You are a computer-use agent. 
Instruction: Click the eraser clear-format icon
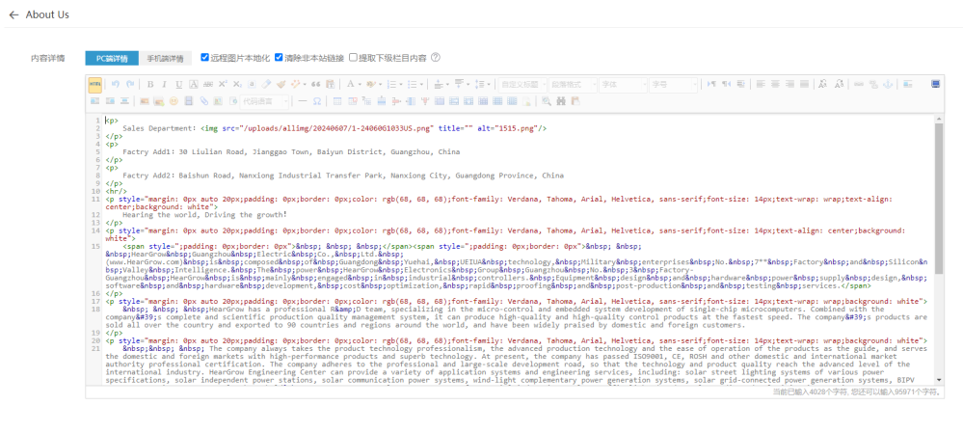(x=266, y=84)
